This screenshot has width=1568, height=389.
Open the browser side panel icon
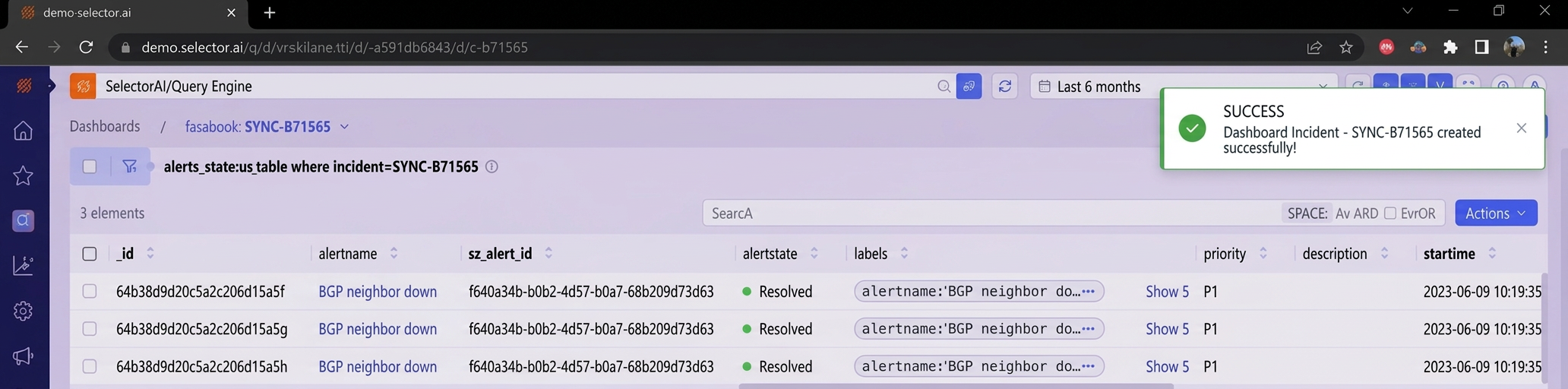click(x=1481, y=47)
